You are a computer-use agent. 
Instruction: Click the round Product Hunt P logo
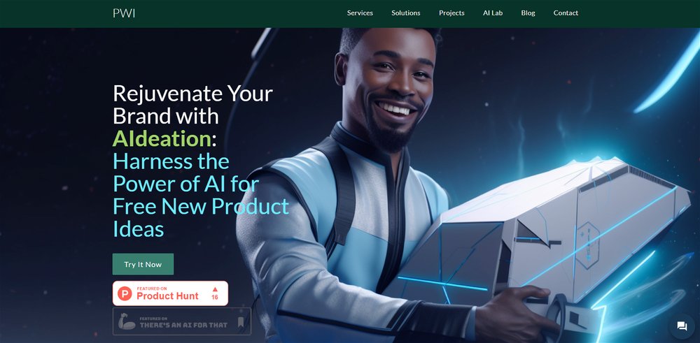tap(125, 293)
